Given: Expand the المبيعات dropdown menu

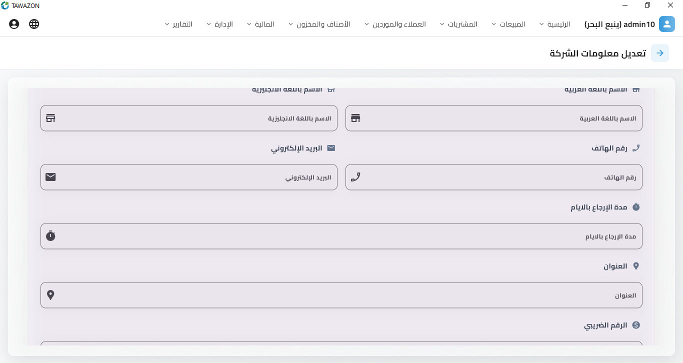Looking at the screenshot, I should (508, 24).
